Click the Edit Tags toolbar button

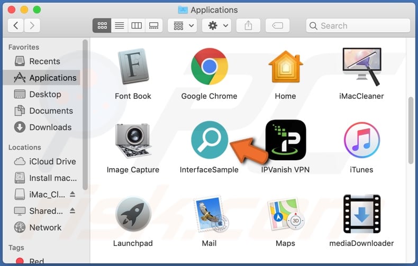(277, 25)
